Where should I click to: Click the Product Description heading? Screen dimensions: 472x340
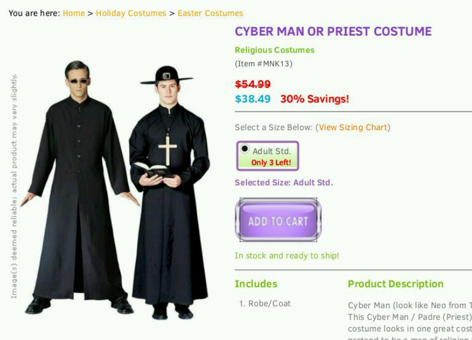tap(396, 284)
